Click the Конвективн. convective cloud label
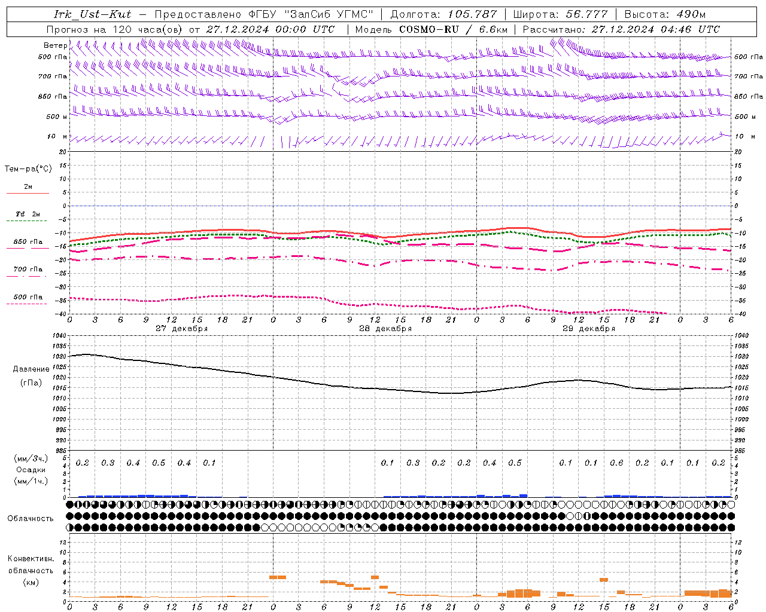The height and width of the screenshot is (612, 766). [31, 559]
